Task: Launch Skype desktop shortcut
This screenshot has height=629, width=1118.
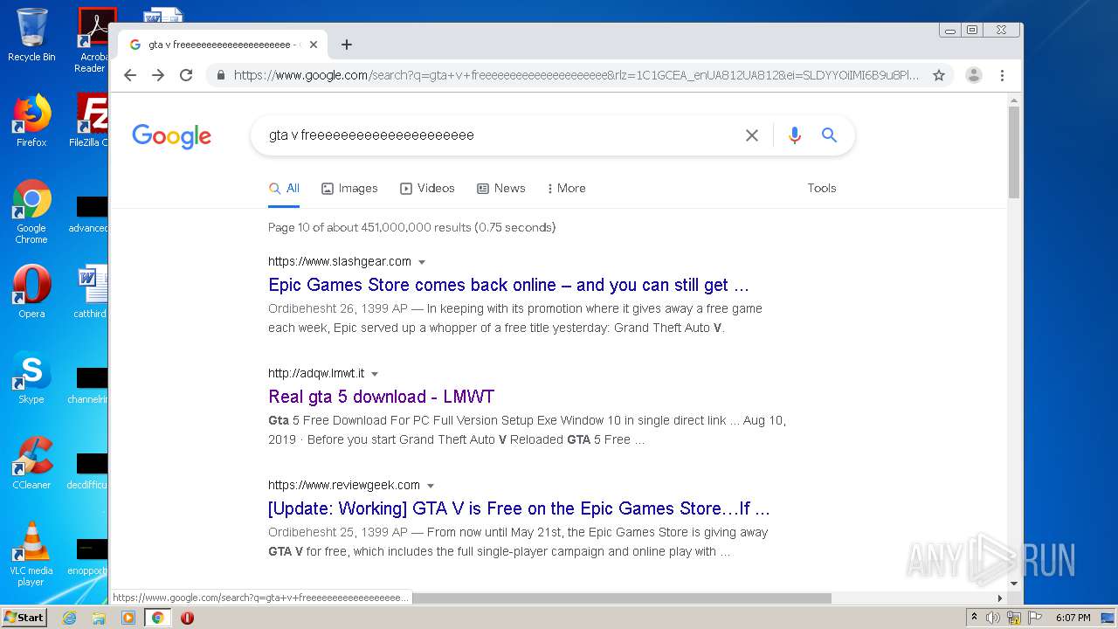Action: [x=31, y=377]
